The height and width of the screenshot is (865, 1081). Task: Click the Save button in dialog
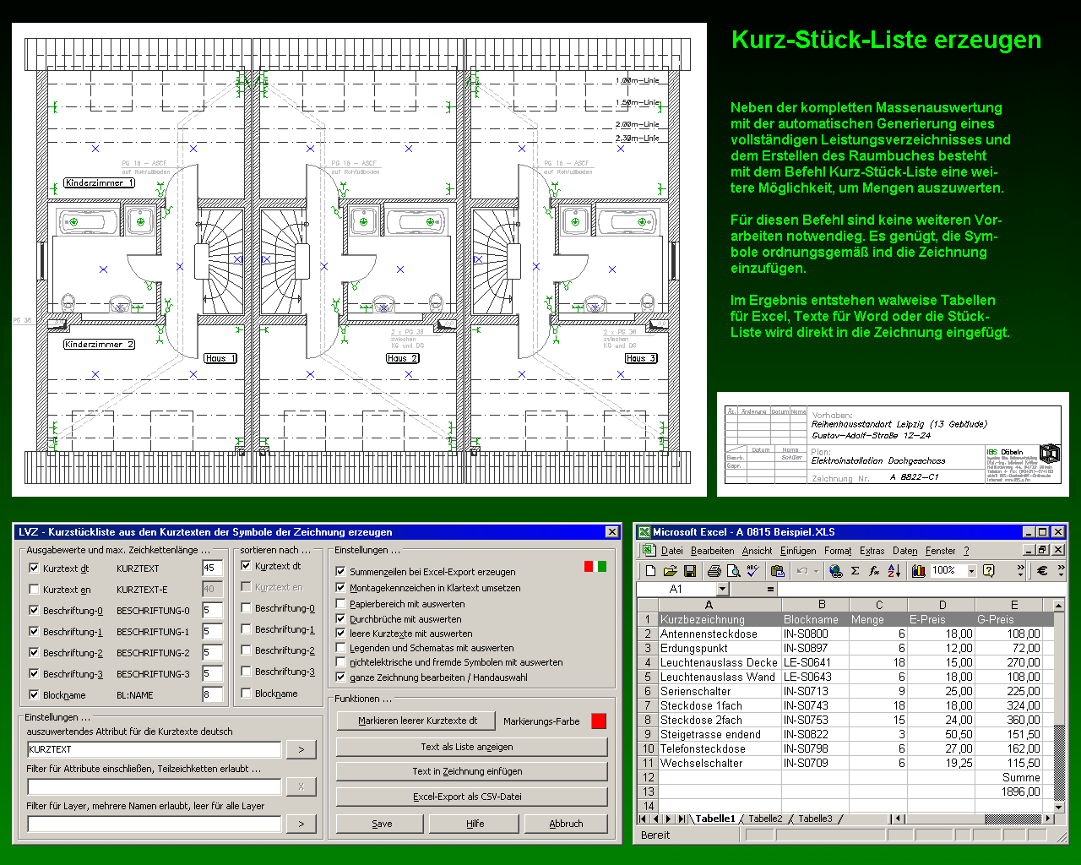click(x=382, y=824)
